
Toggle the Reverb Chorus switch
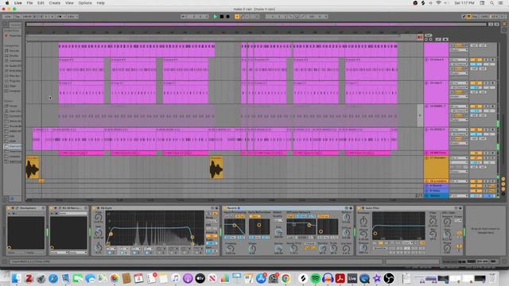pyautogui.click(x=323, y=216)
